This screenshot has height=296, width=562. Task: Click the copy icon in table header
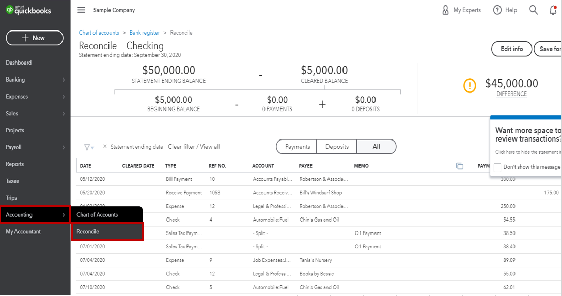[460, 166]
